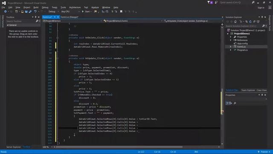Switch to the Form1.cs [Design] tab

[x=70, y=17]
